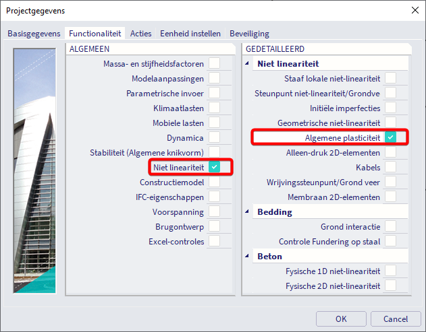This screenshot has width=426, height=332.
Task: Check the Grond interactie box
Action: 390,226
